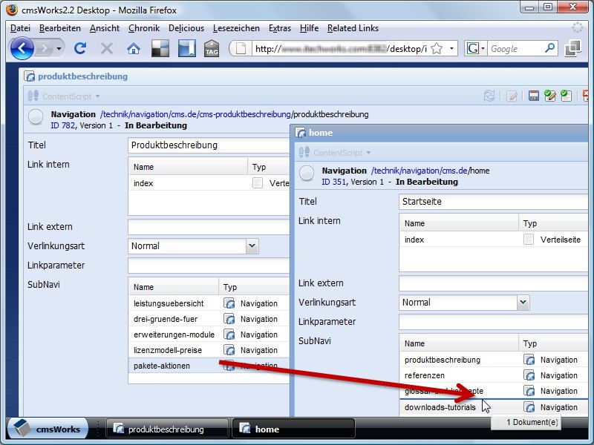Open the Google search engine selector
594x445 pixels.
pyautogui.click(x=476, y=48)
